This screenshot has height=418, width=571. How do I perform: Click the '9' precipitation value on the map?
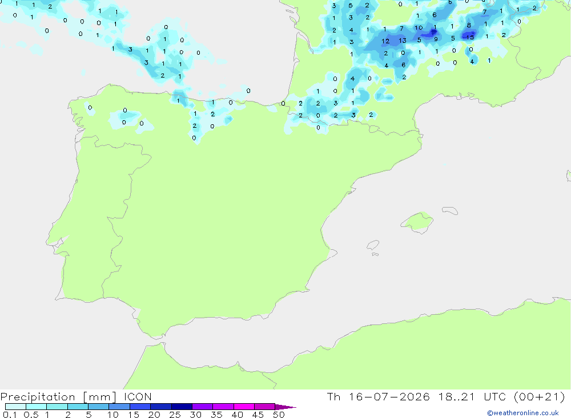pyautogui.click(x=436, y=39)
